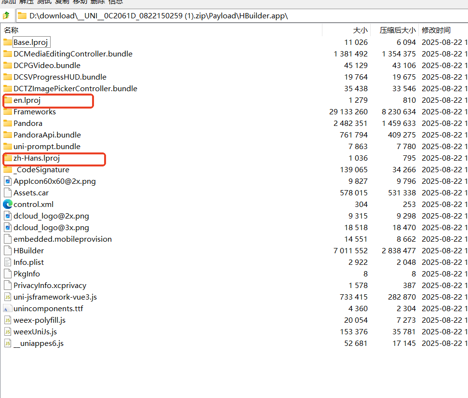
Task: Click the _CodeSignature folder icon
Action: pos(8,170)
